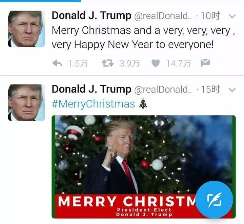Open display name on the first tweet
This screenshot has height=224, width=244.
91,16
